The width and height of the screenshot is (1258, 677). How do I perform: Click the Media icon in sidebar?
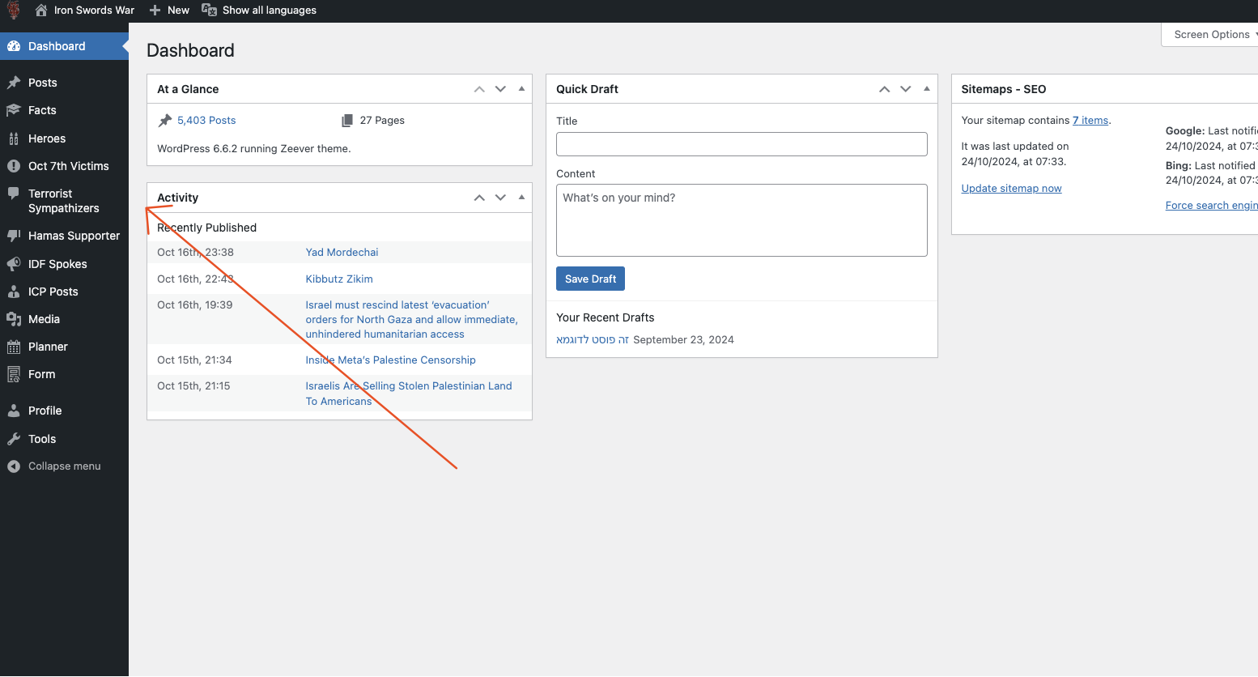[x=14, y=319]
